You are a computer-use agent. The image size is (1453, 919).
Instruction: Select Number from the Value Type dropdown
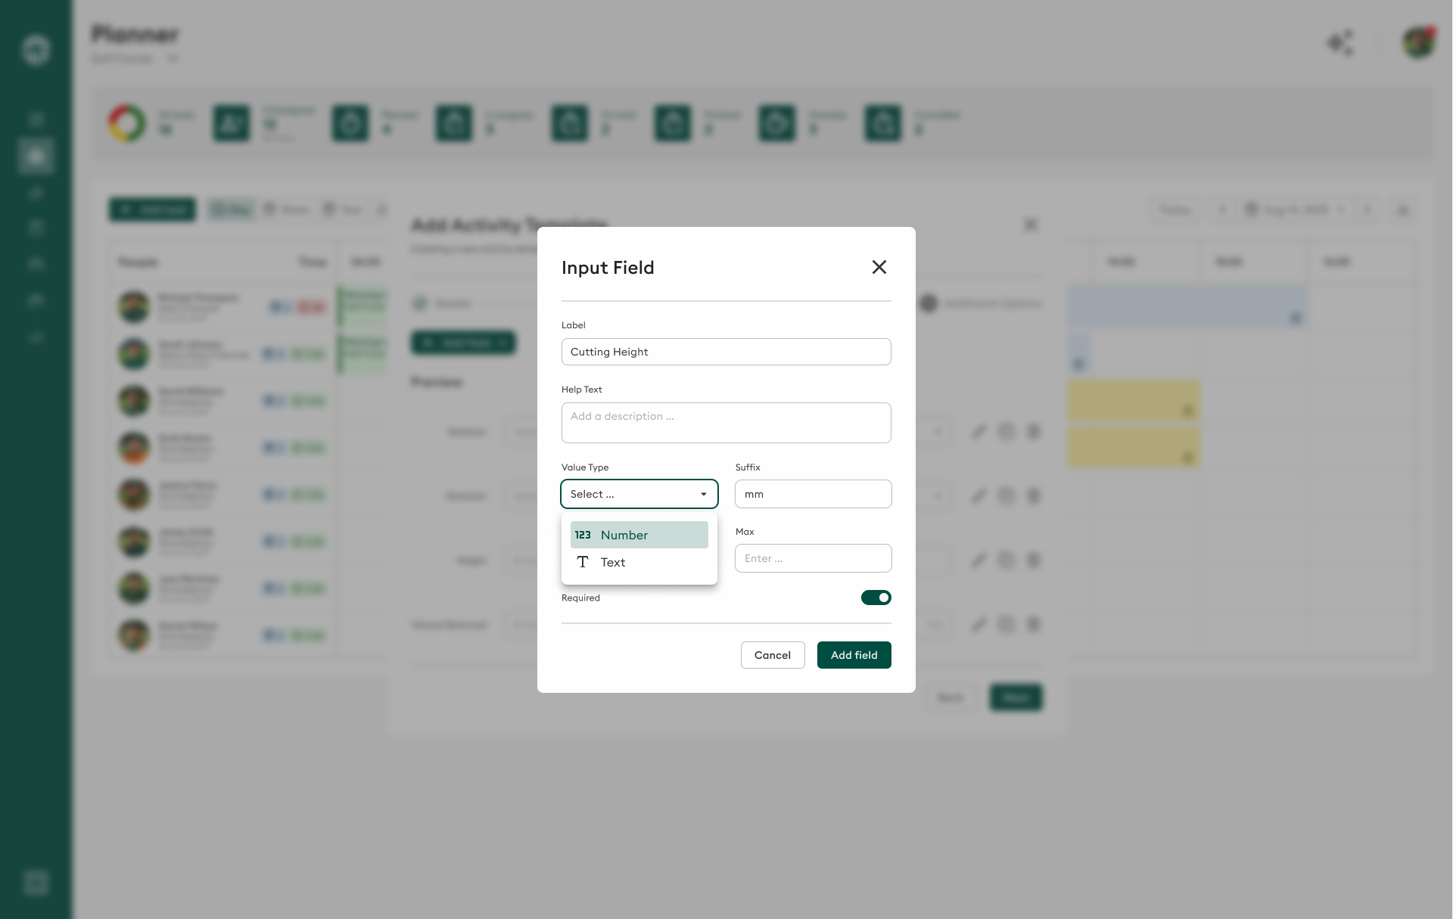coord(639,535)
